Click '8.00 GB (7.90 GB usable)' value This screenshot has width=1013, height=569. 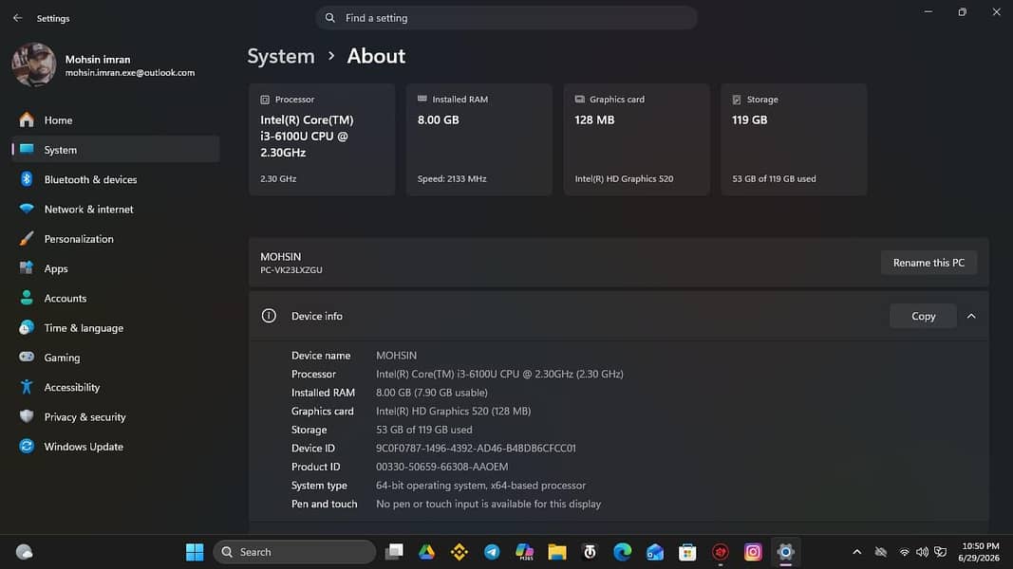(432, 393)
